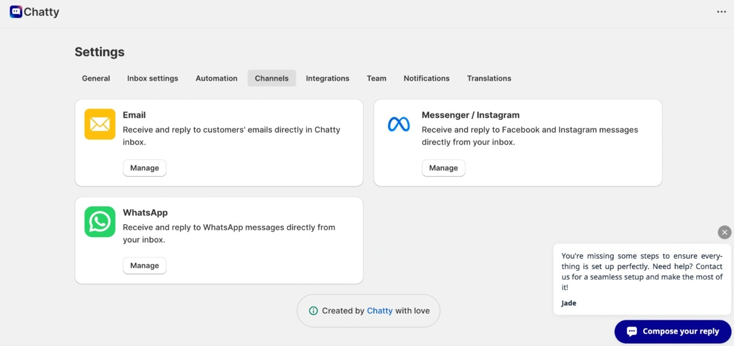Manage the WhatsApp channel

pyautogui.click(x=144, y=265)
